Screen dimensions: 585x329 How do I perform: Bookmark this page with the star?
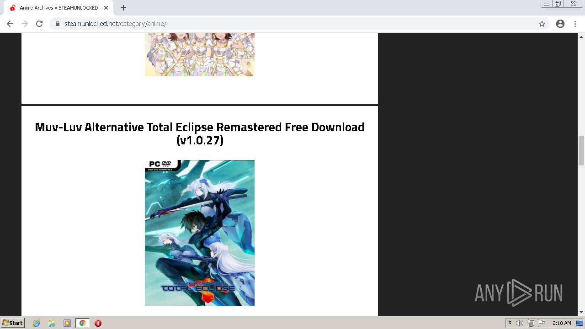tap(542, 24)
